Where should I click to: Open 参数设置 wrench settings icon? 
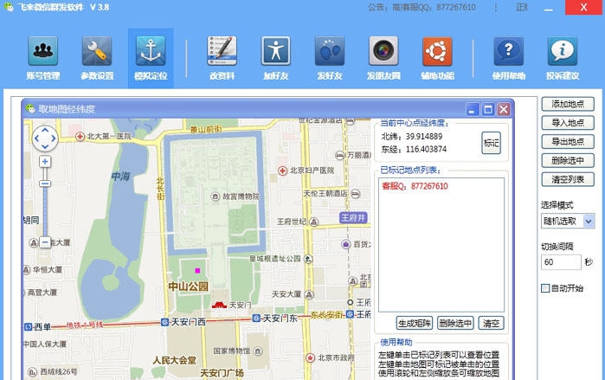point(97,51)
